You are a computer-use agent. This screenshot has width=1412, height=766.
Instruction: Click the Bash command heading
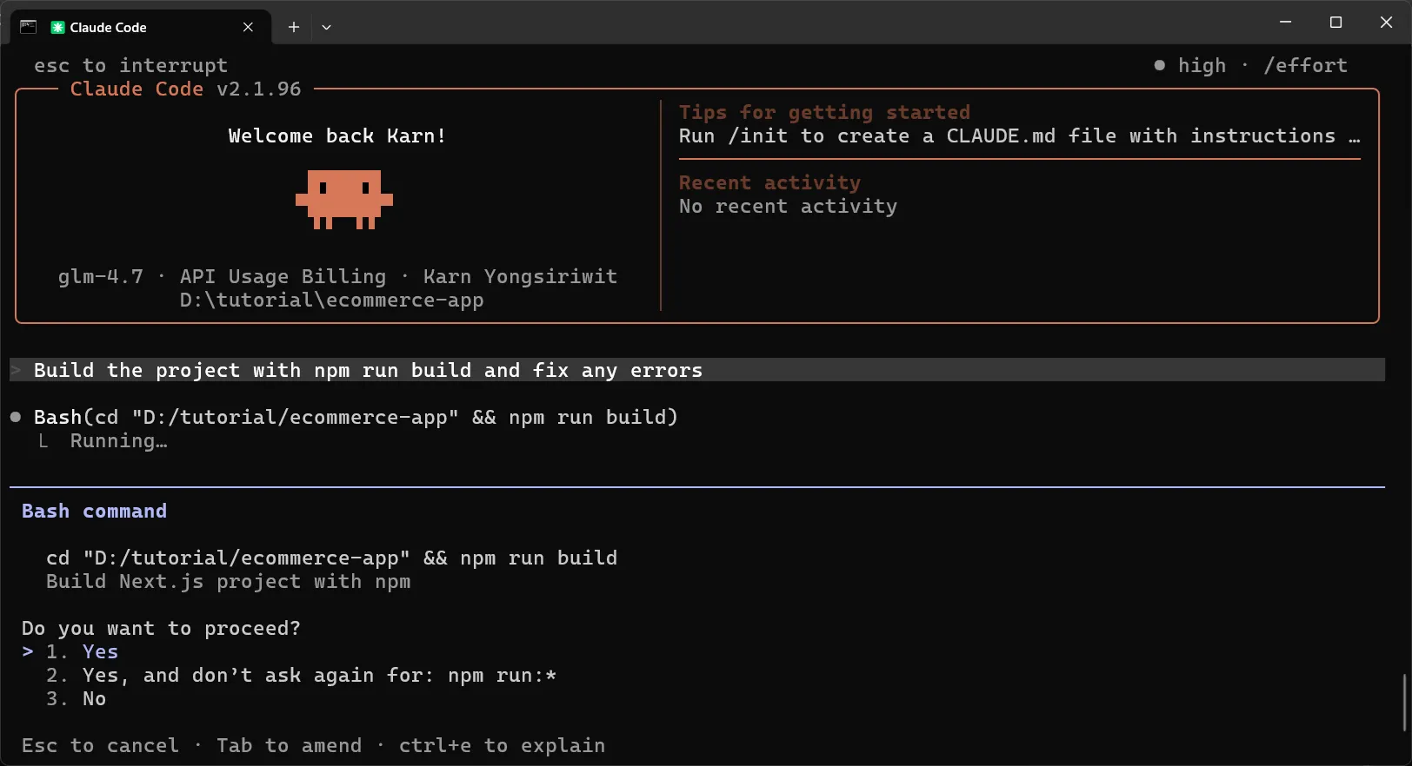click(94, 511)
